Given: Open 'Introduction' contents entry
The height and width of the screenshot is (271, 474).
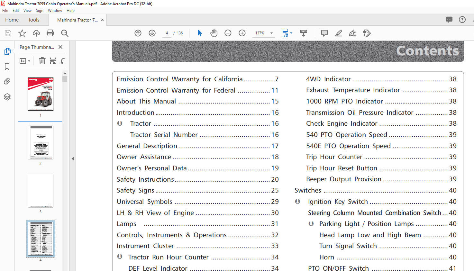Looking at the screenshot, I should [x=197, y=113].
